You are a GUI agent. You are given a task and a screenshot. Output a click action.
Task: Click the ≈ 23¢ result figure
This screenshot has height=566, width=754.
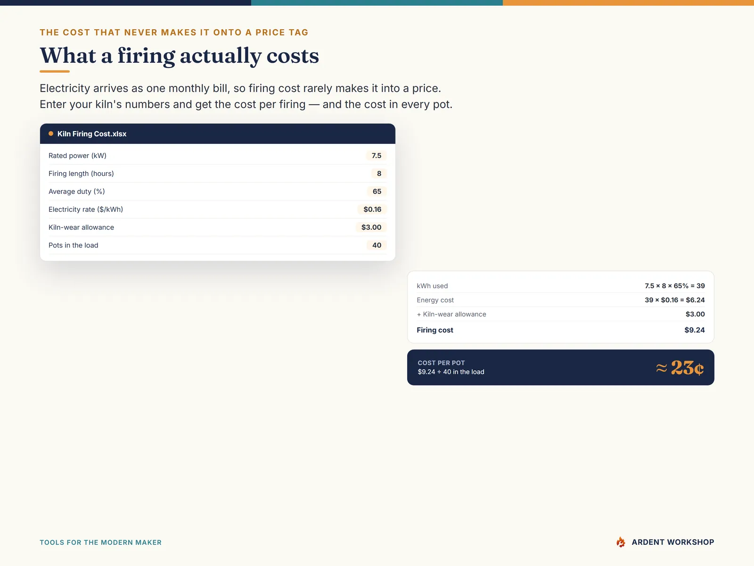pos(680,367)
